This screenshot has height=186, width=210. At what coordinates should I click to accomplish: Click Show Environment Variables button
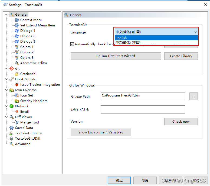[101, 132]
